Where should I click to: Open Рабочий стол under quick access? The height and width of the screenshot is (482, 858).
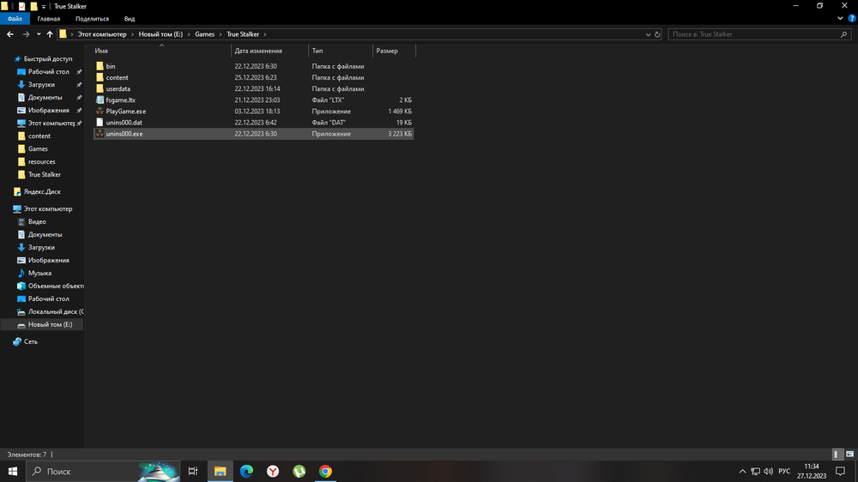click(48, 72)
